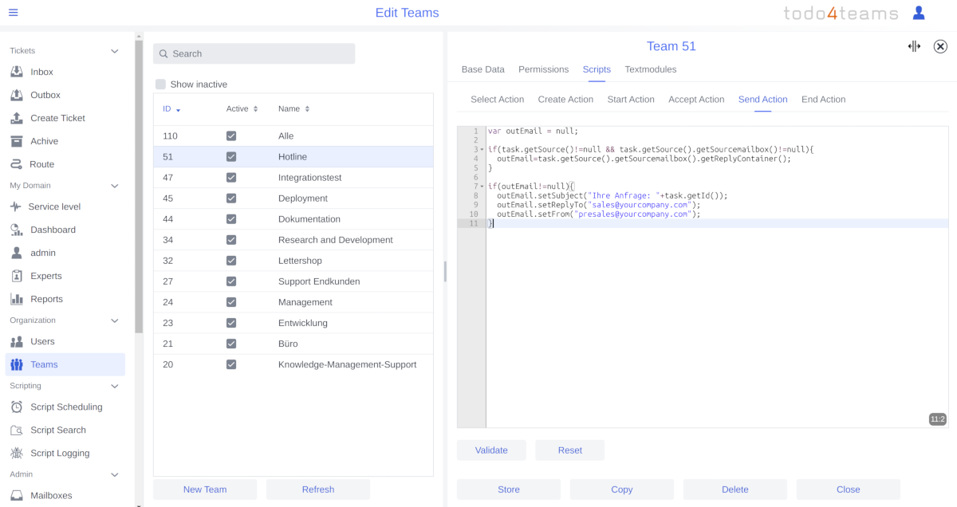Collapse the My Domain sidebar section
This screenshot has width=957, height=507.
[114, 186]
